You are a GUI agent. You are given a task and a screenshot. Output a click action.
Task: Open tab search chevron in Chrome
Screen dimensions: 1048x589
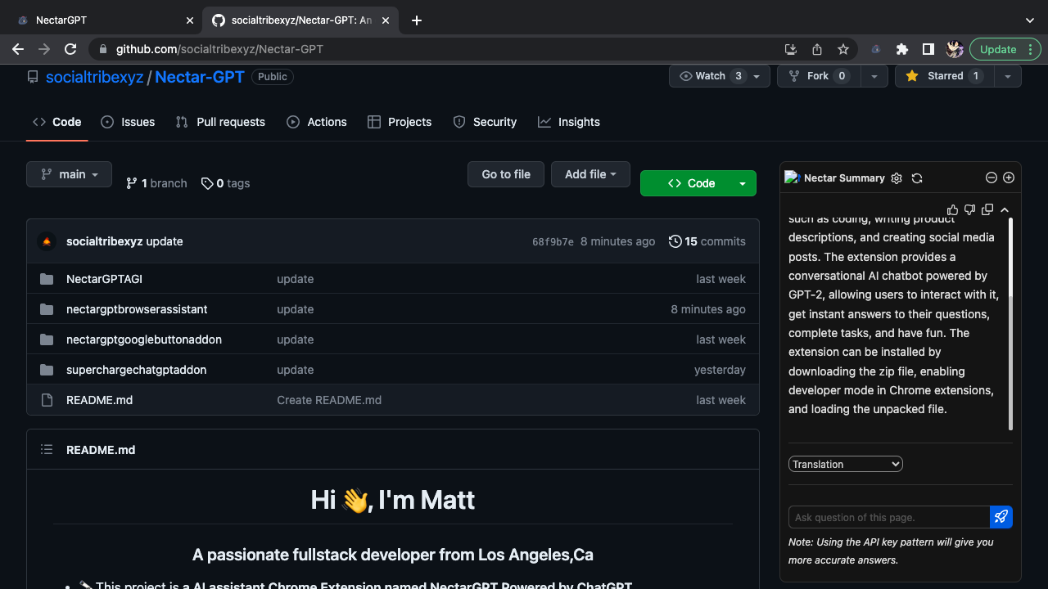click(1030, 20)
